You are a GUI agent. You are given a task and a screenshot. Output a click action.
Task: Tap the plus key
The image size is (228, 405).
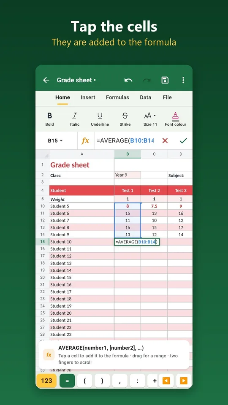pyautogui.click(x=153, y=381)
